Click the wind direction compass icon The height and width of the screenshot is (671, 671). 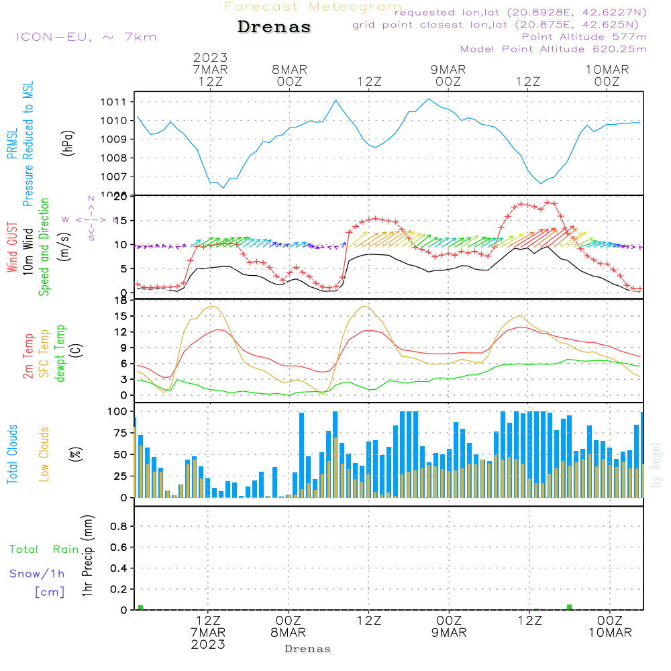pyautogui.click(x=91, y=219)
